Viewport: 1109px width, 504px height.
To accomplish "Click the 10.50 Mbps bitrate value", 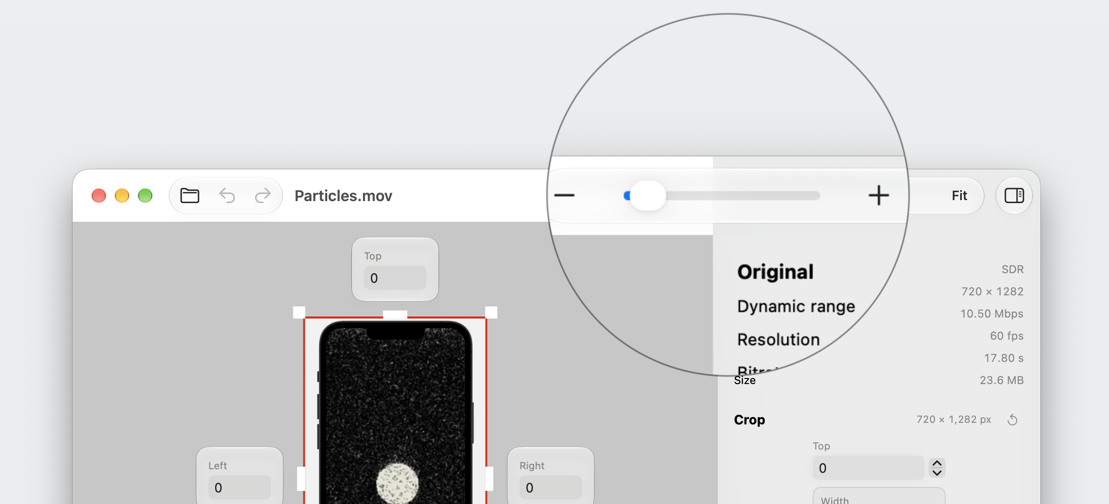I will (992, 313).
